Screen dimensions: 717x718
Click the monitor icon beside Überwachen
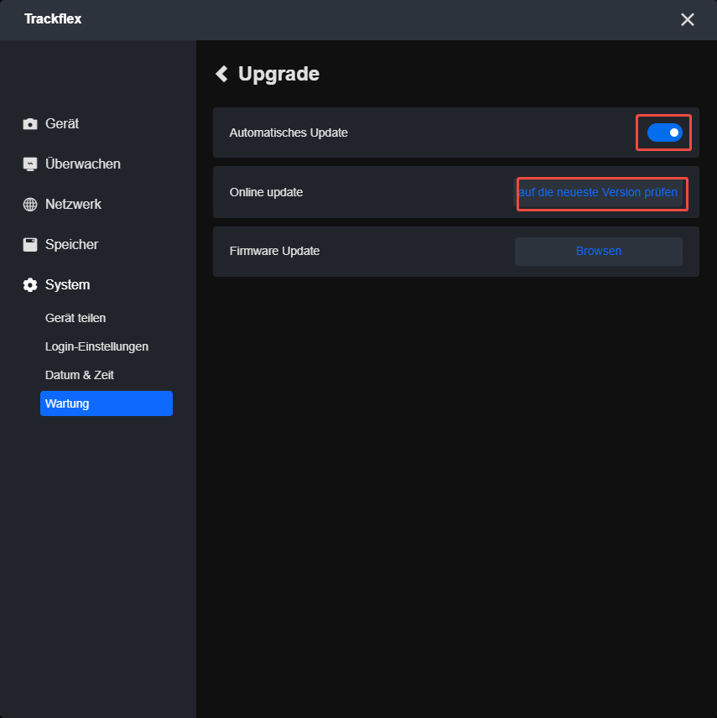[x=30, y=164]
